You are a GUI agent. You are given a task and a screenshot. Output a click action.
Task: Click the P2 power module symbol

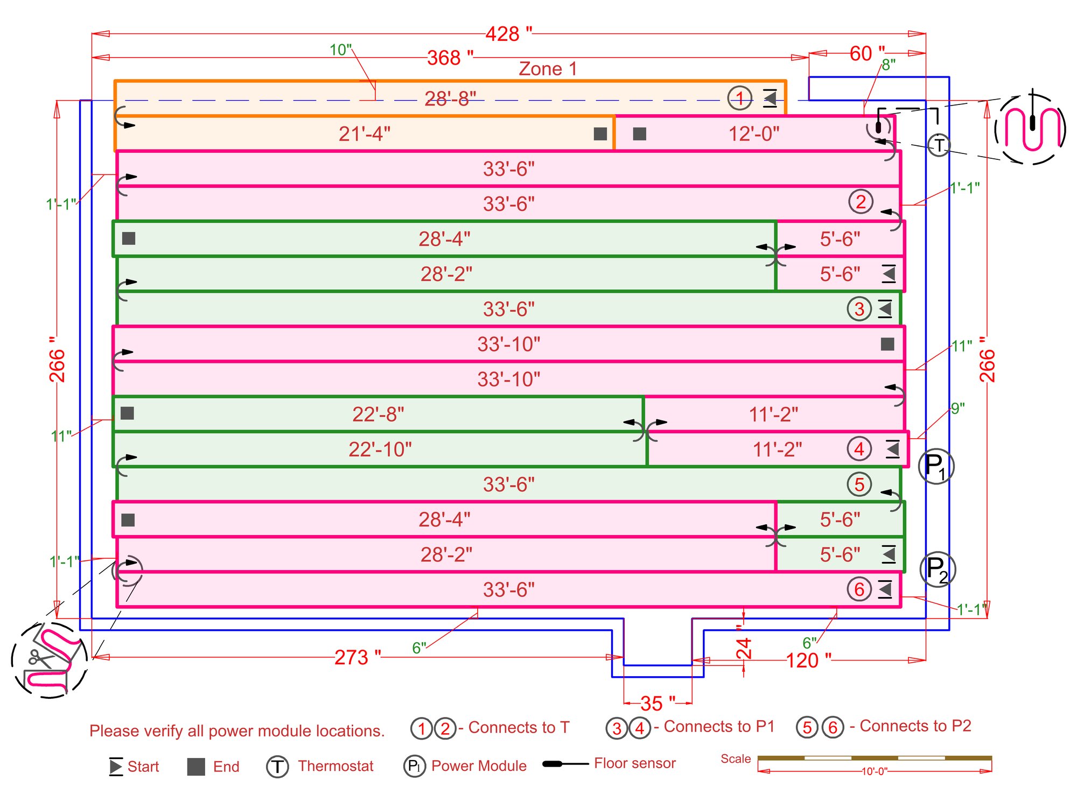[x=938, y=570]
